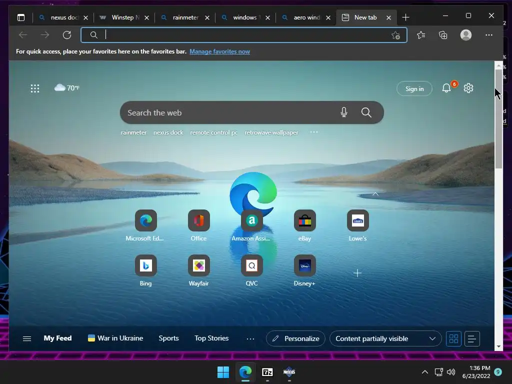This screenshot has width=512, height=384.
Task: Open a new tab with plus button
Action: click(x=405, y=17)
